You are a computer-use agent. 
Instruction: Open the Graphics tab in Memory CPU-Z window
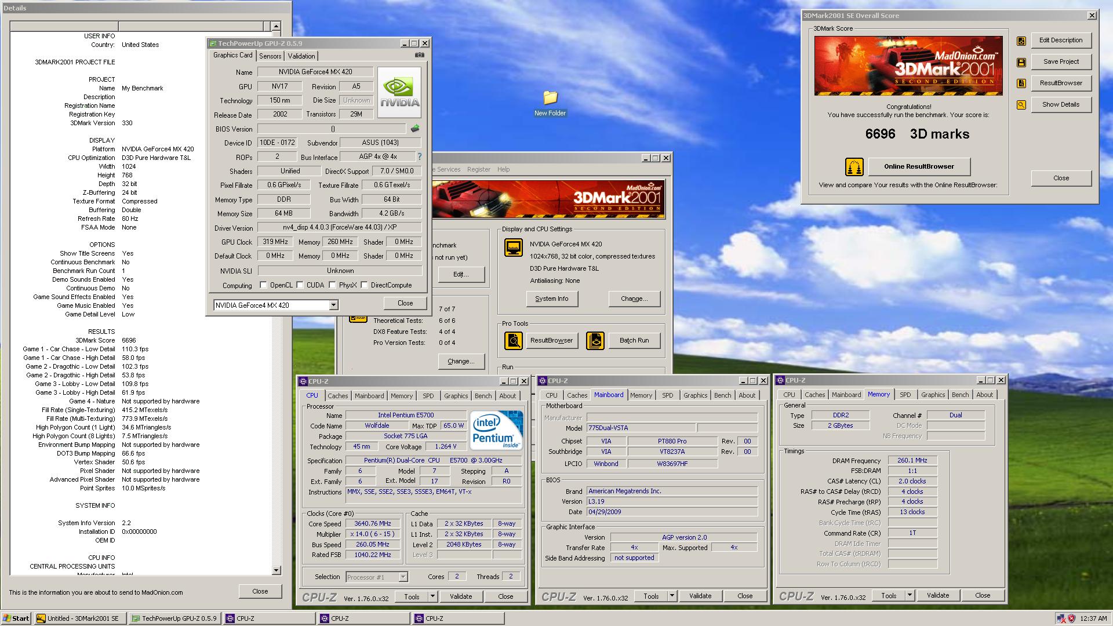(933, 395)
